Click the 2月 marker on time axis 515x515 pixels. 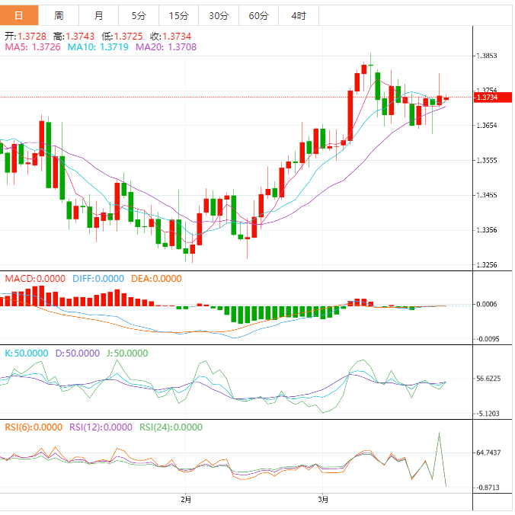coord(186,500)
